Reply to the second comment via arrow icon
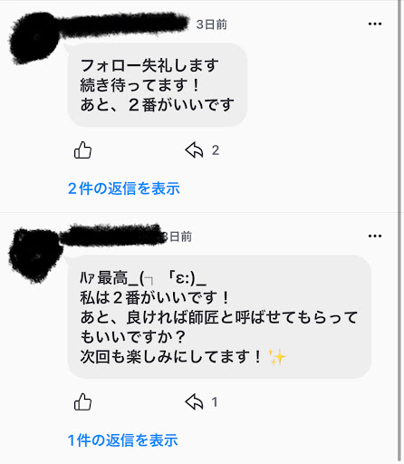This screenshot has height=464, width=404. tap(194, 402)
